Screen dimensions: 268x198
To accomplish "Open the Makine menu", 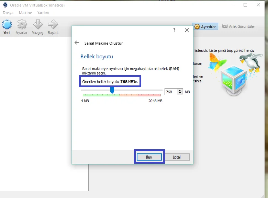I will point(25,13).
